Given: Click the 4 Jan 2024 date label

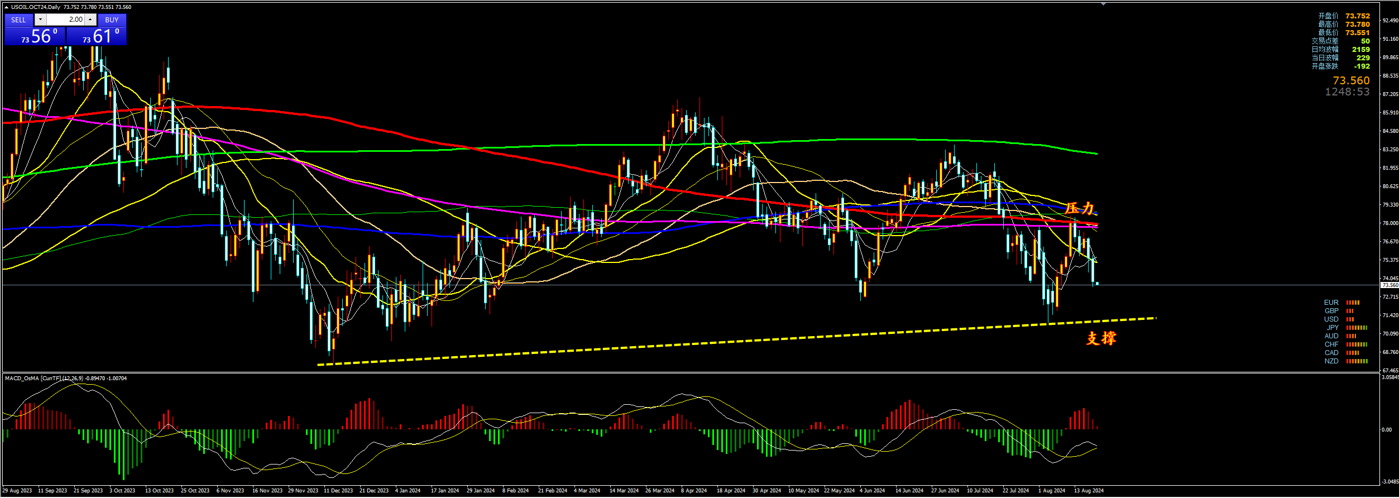Looking at the screenshot, I should point(408,491).
